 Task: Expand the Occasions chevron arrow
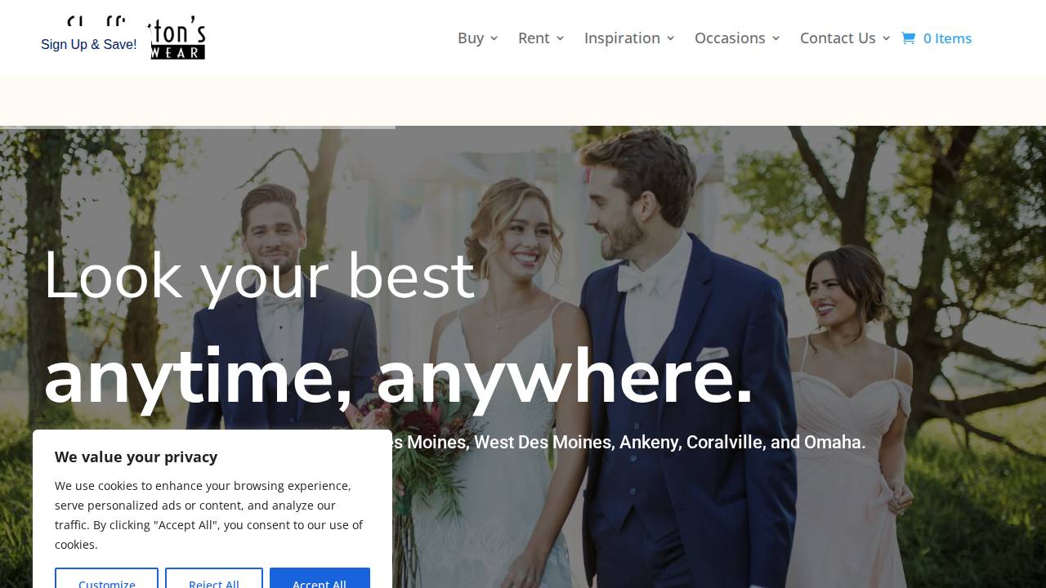coord(776,38)
